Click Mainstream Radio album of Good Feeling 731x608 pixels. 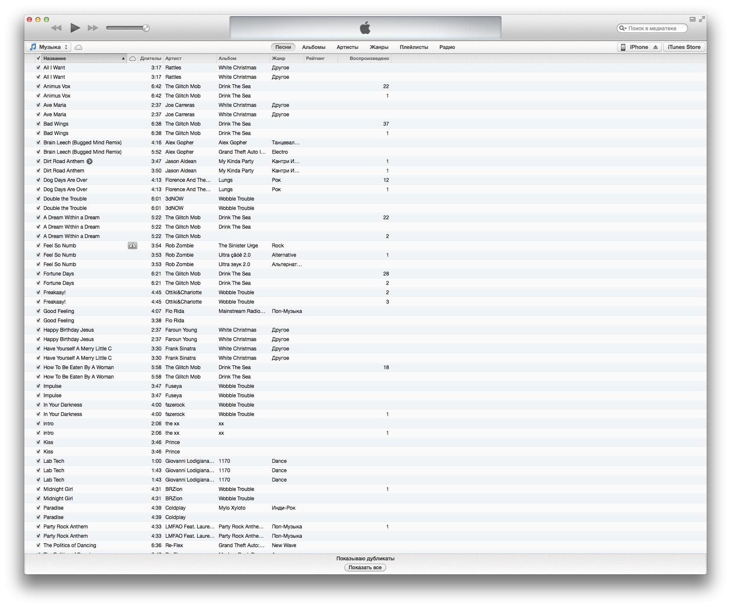tap(242, 311)
